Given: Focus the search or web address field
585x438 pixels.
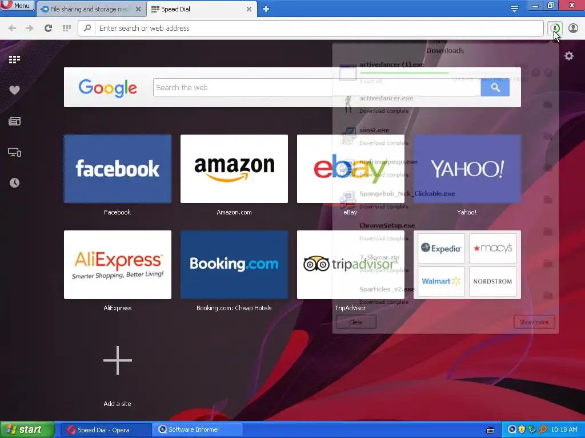Looking at the screenshot, I should (310, 29).
